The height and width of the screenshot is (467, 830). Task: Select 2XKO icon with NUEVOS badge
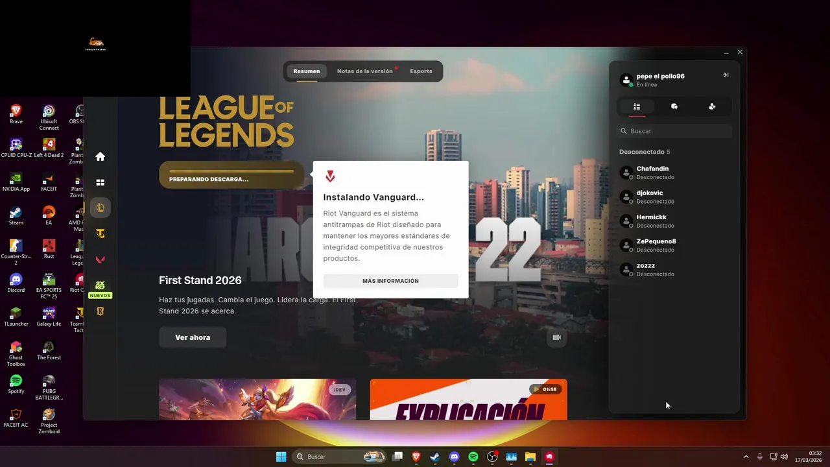coord(100,288)
